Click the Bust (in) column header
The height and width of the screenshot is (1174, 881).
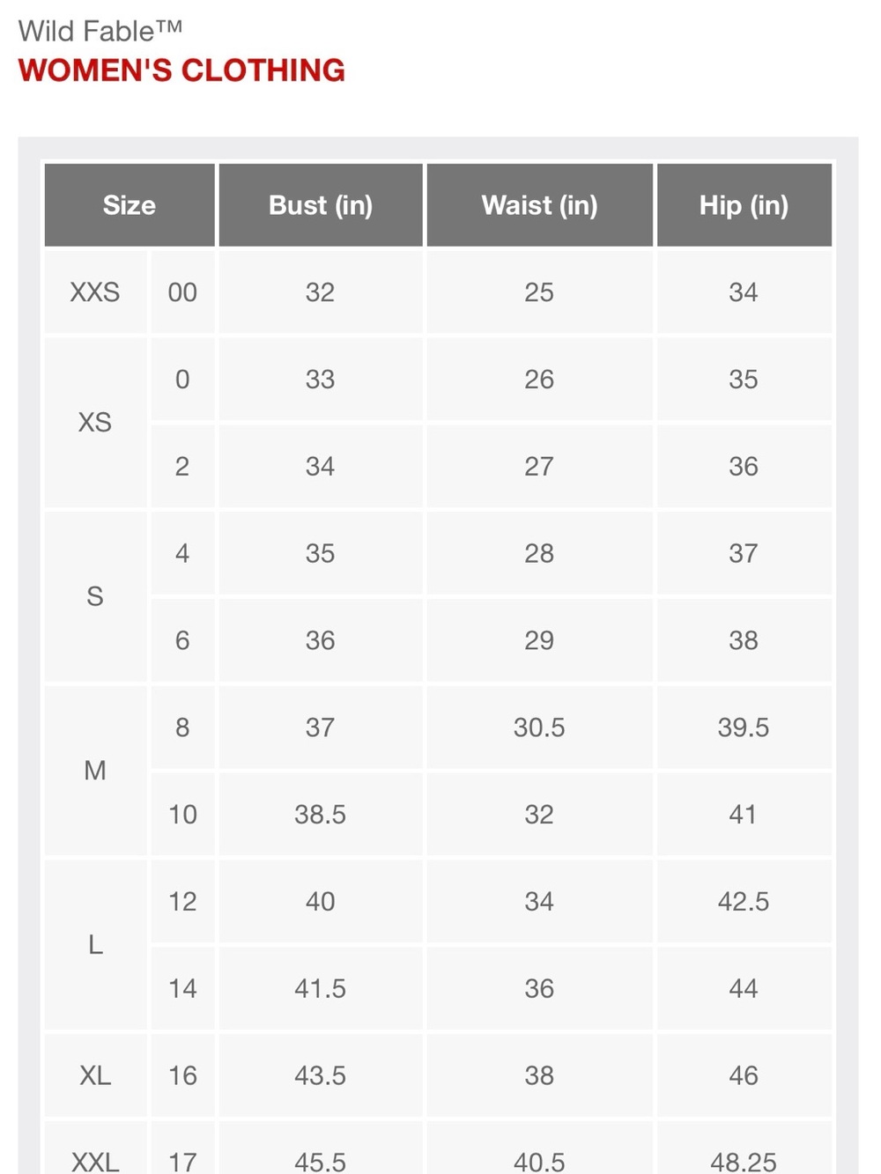[x=321, y=205]
